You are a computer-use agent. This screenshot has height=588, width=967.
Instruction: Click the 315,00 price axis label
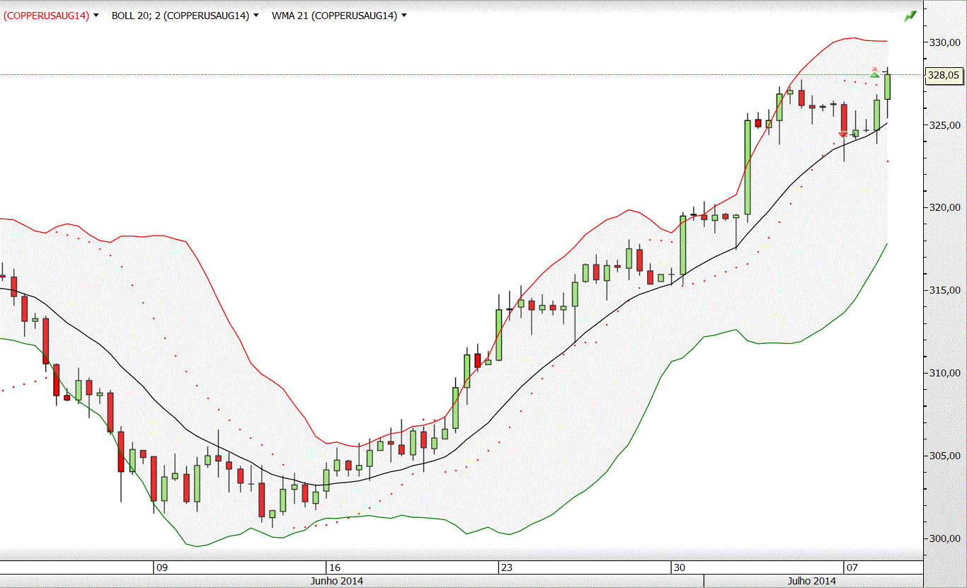(x=944, y=290)
